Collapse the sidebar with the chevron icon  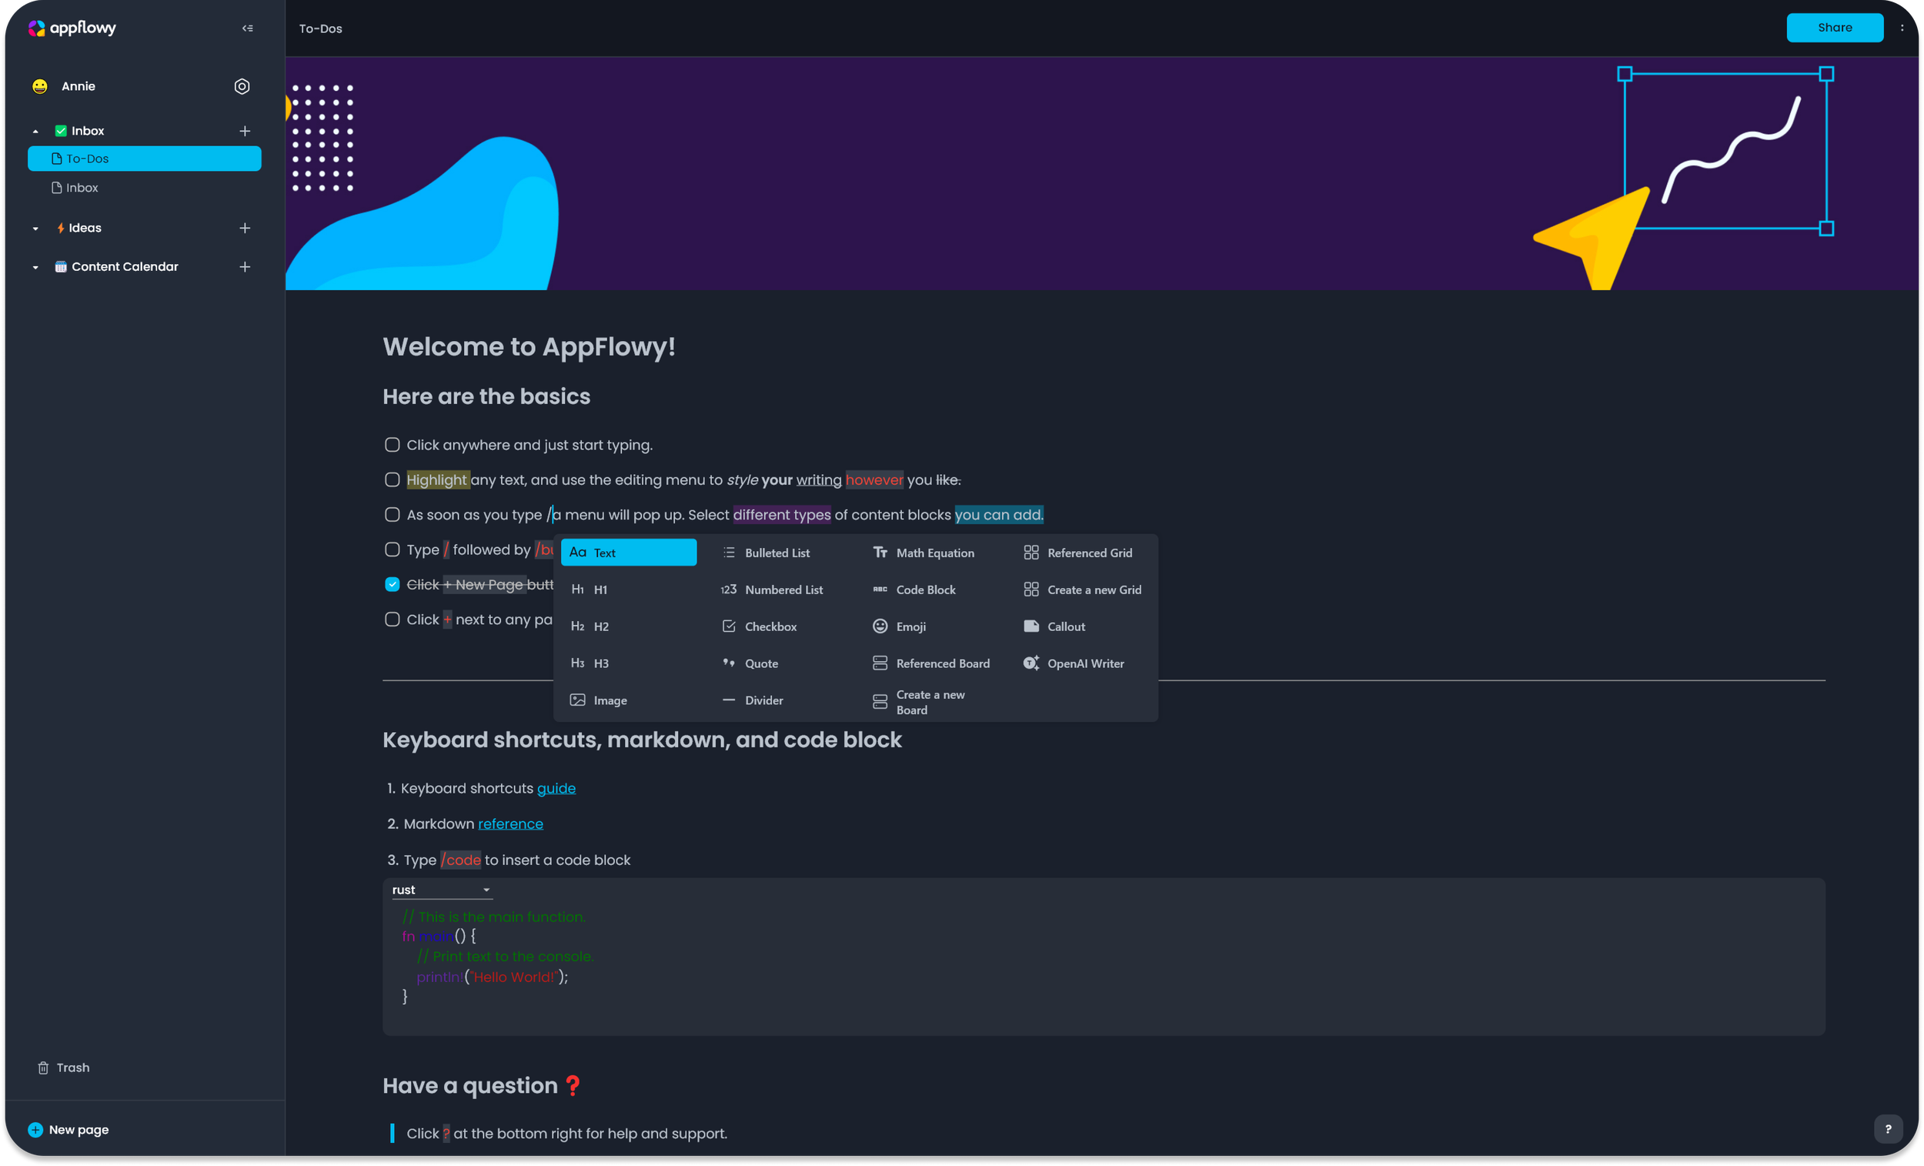(248, 28)
